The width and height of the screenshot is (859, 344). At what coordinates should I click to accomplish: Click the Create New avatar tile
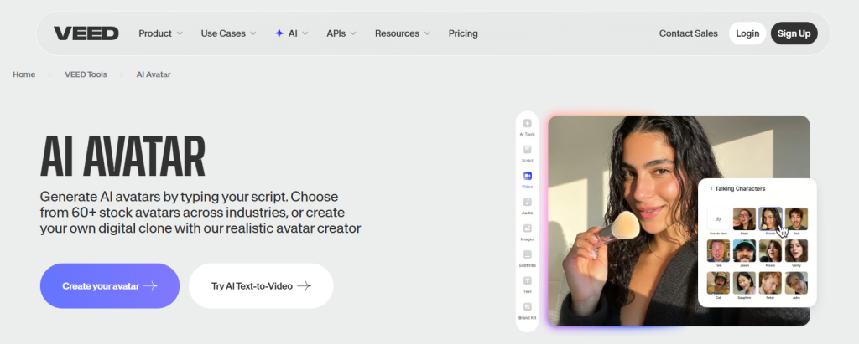(718, 218)
